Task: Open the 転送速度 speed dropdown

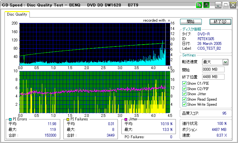Action: 225,62
